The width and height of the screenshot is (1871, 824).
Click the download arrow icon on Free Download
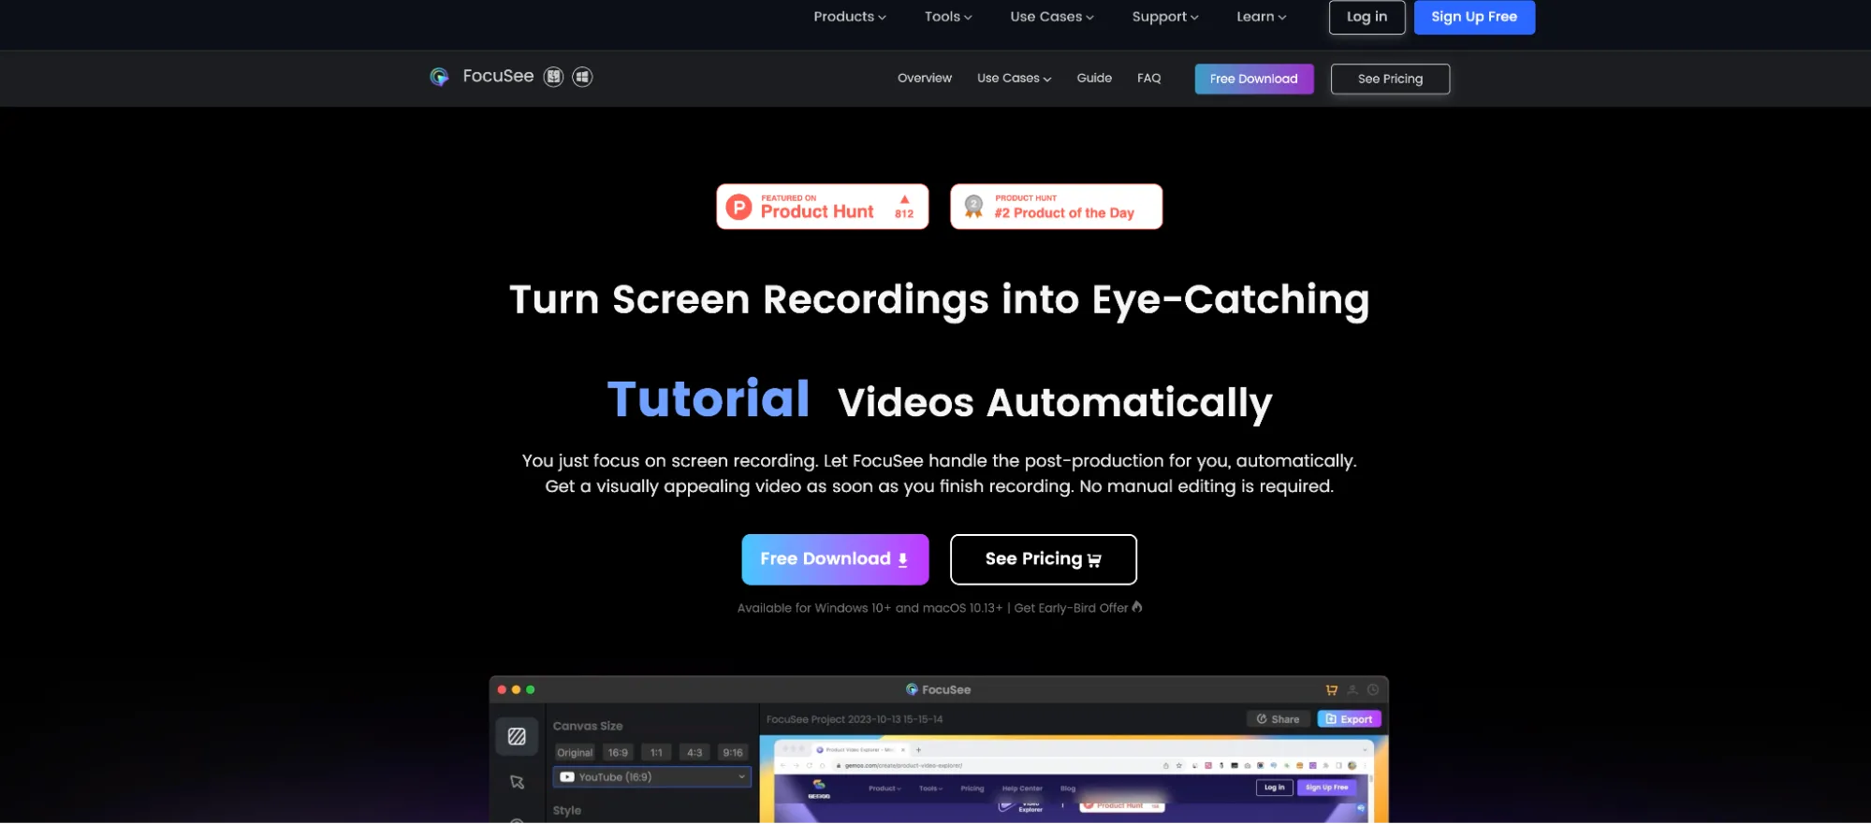[902, 559]
